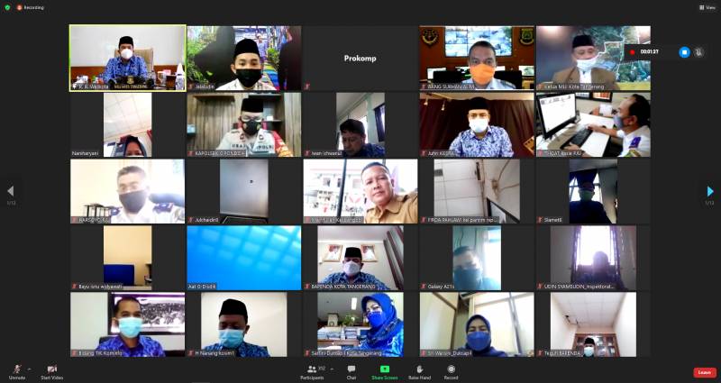Open the Participants list
Viewport: 721px width, 383px height.
point(311,369)
